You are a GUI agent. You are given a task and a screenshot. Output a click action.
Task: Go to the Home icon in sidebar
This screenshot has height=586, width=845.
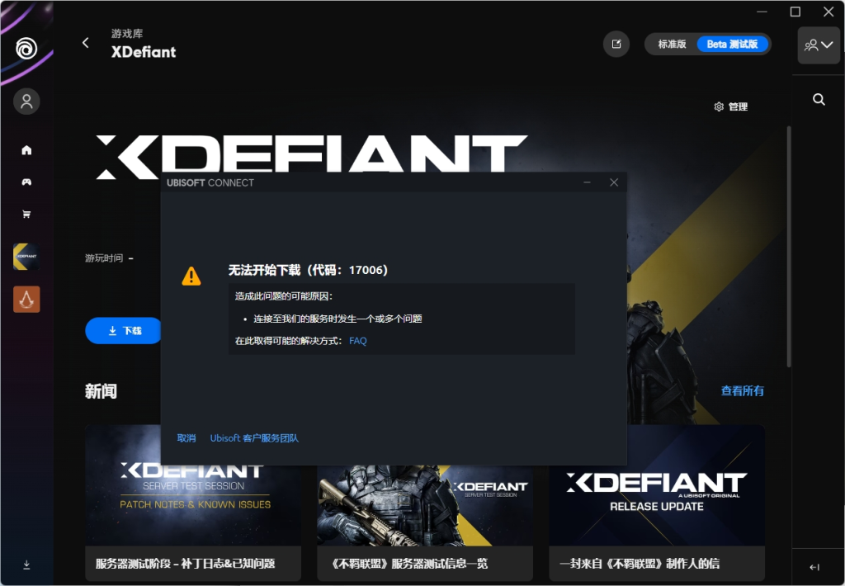pyautogui.click(x=26, y=150)
